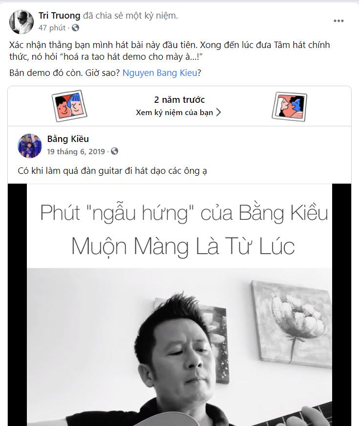Select the Xác nhận thằng bạn mình post text
The height and width of the screenshot is (426, 359).
169,51
